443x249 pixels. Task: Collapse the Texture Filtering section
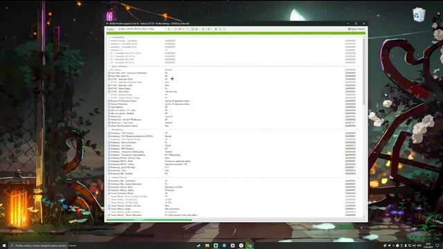click(109, 178)
